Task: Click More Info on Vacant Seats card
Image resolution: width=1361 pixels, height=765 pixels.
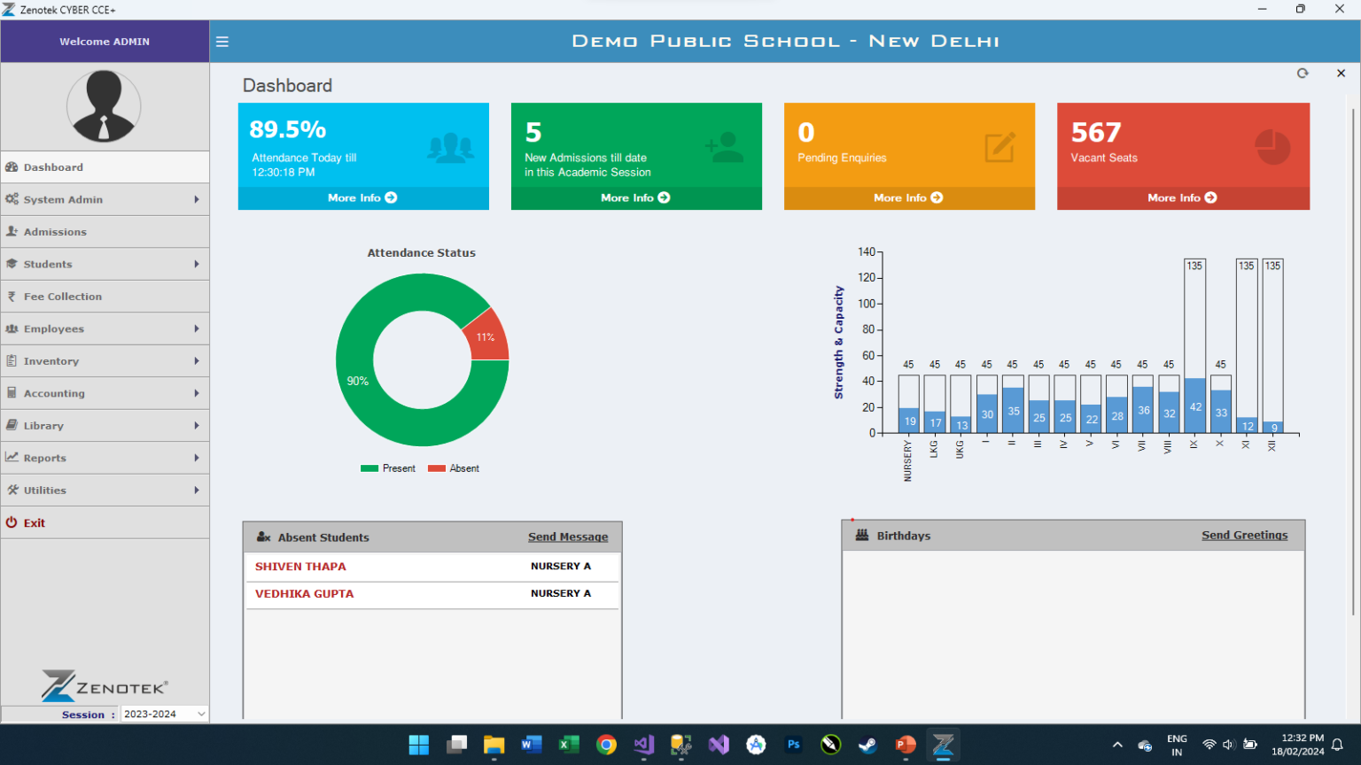Action: [x=1183, y=198]
